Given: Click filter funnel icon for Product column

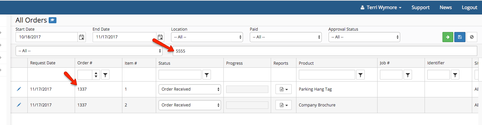Looking at the screenshot, I should pyautogui.click(x=361, y=75).
